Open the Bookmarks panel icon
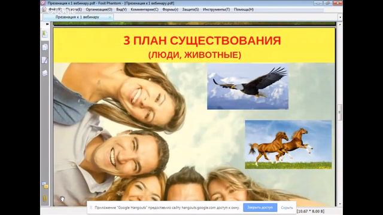 [x=44, y=34]
